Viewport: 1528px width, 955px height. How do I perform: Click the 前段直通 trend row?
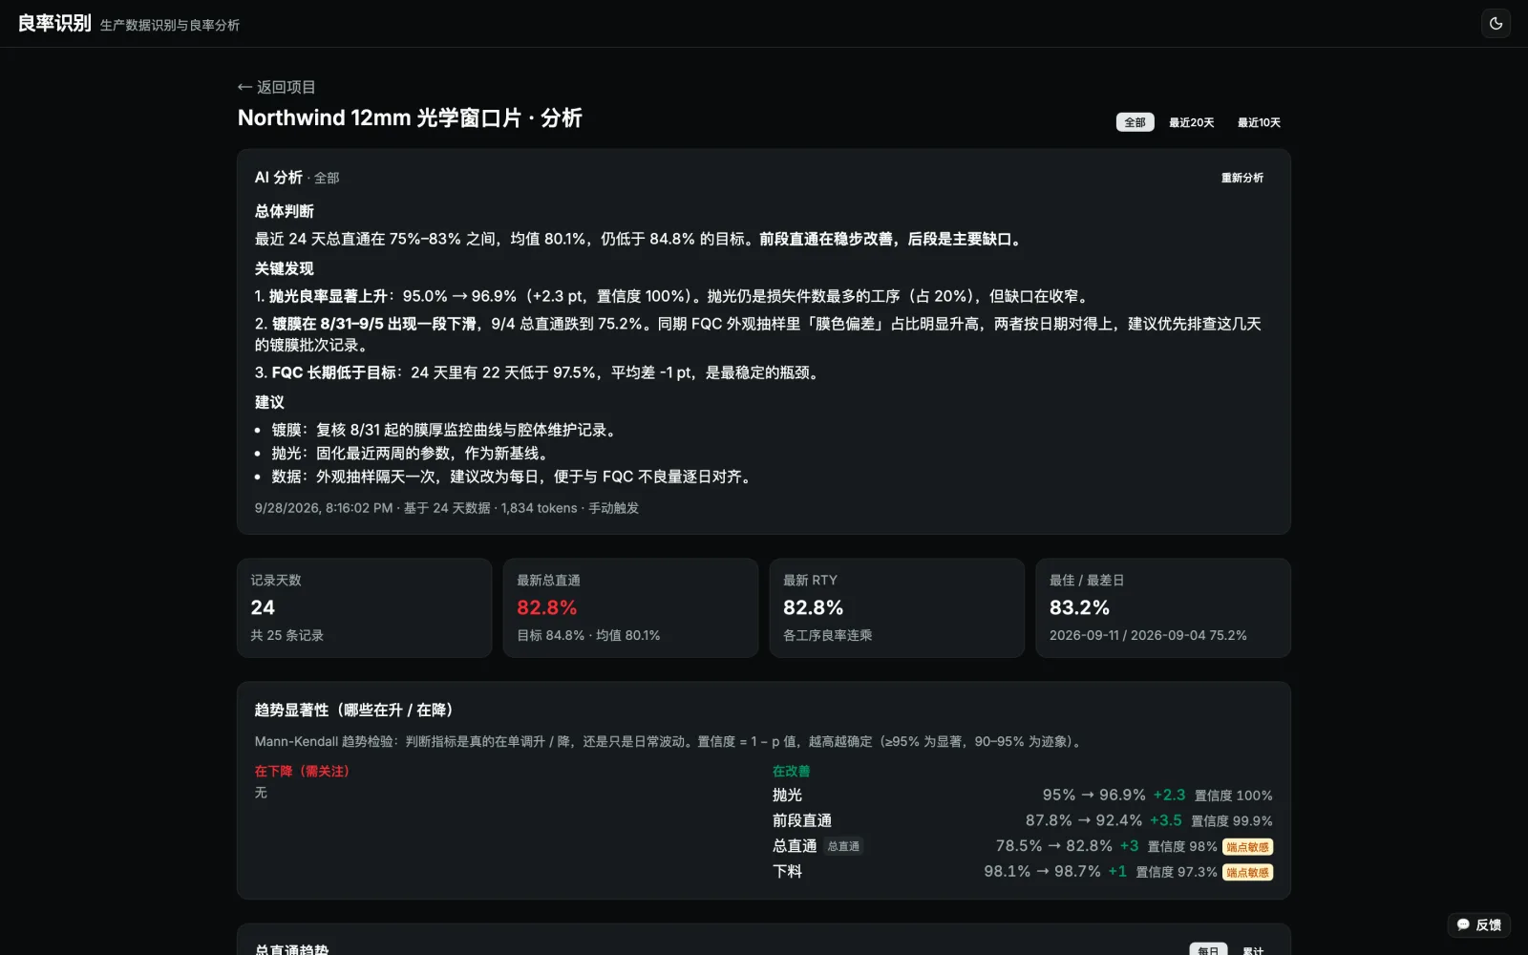1022,820
